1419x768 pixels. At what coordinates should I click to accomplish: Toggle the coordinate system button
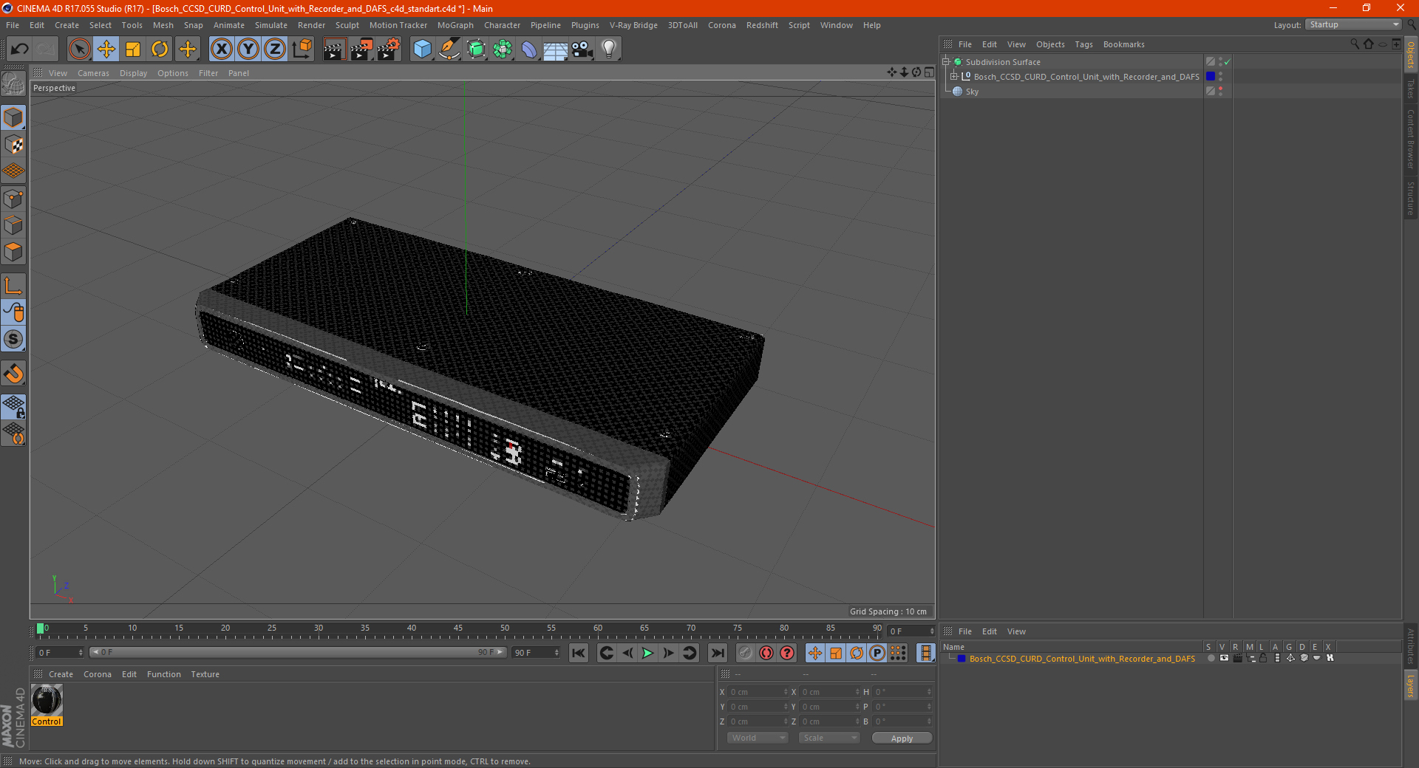[302, 49]
